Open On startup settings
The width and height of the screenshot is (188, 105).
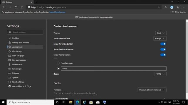(25, 51)
